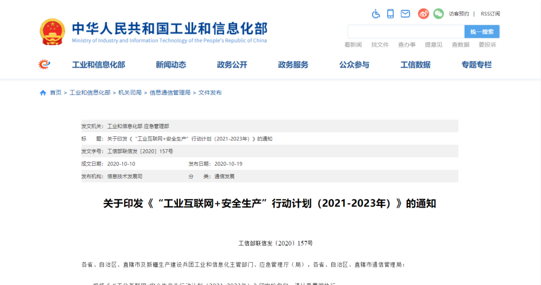Open the 公众参与 navigation menu
This screenshot has width=541, height=285.
pyautogui.click(x=354, y=65)
